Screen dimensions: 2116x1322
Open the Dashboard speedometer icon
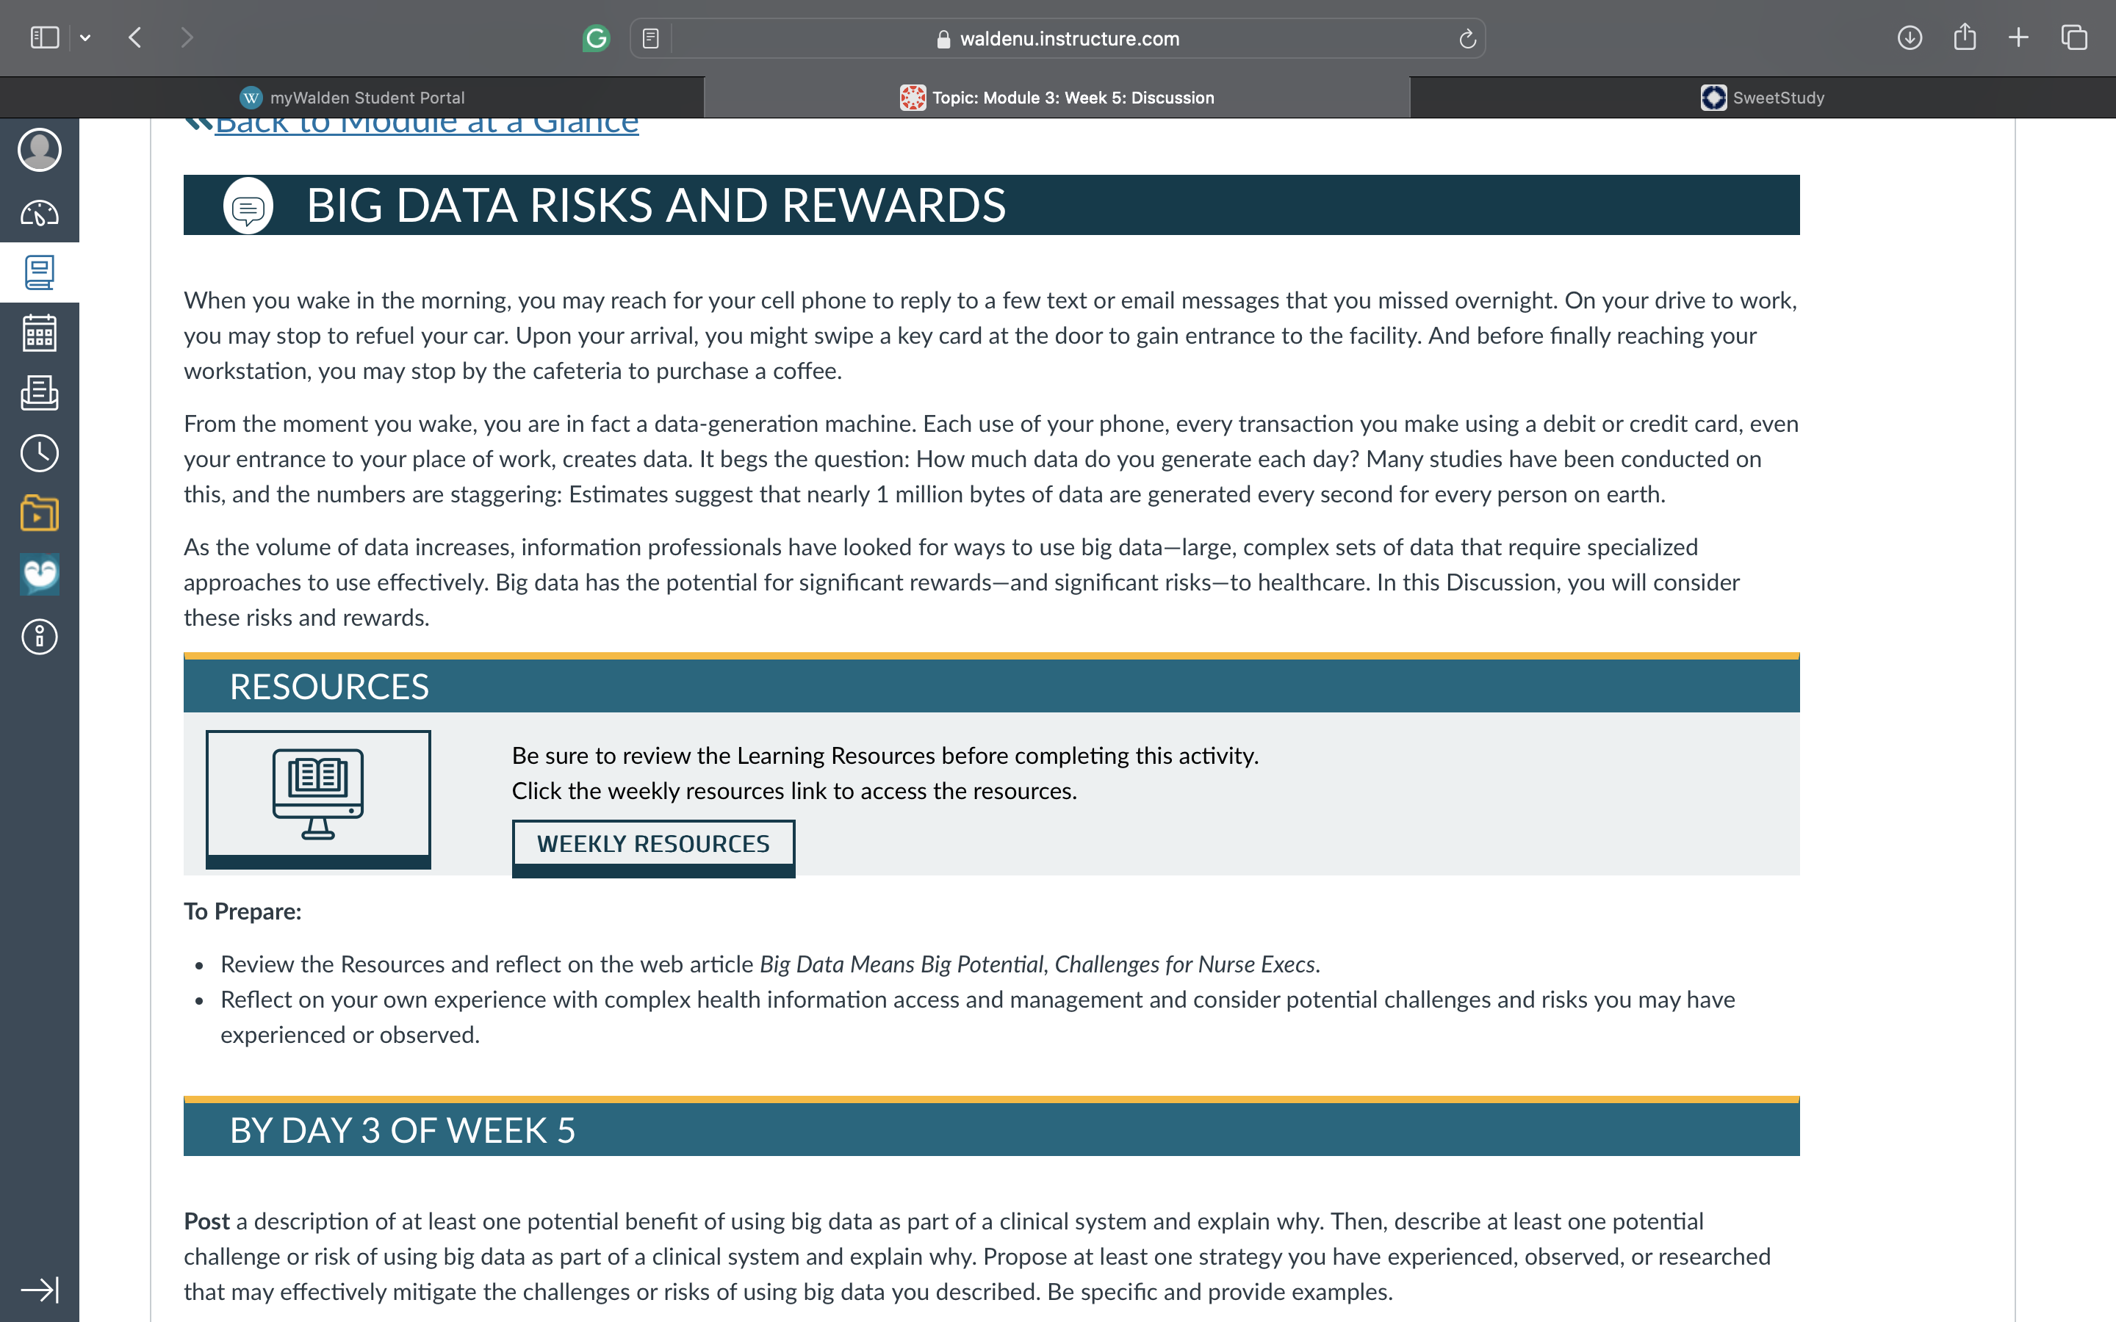[40, 212]
